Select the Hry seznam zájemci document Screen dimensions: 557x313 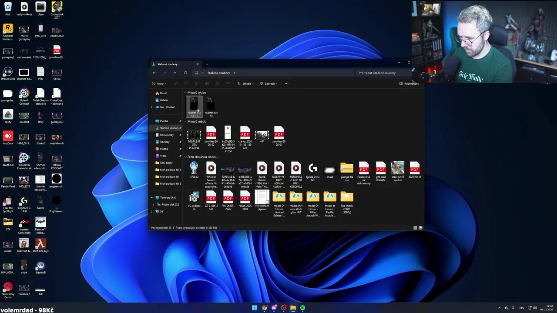click(262, 201)
